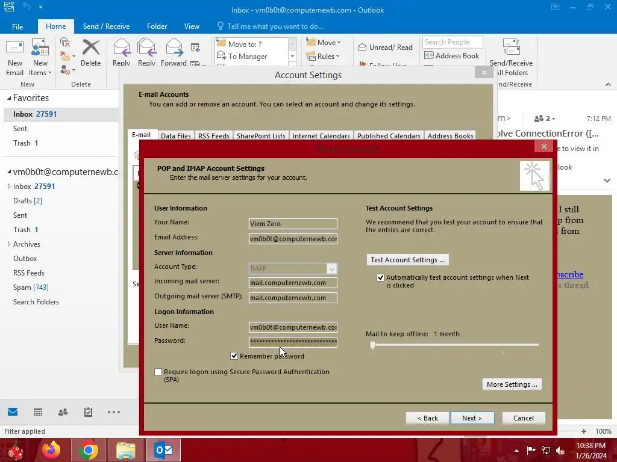
Task: Click the Test Account Settings button
Action: pyautogui.click(x=408, y=260)
